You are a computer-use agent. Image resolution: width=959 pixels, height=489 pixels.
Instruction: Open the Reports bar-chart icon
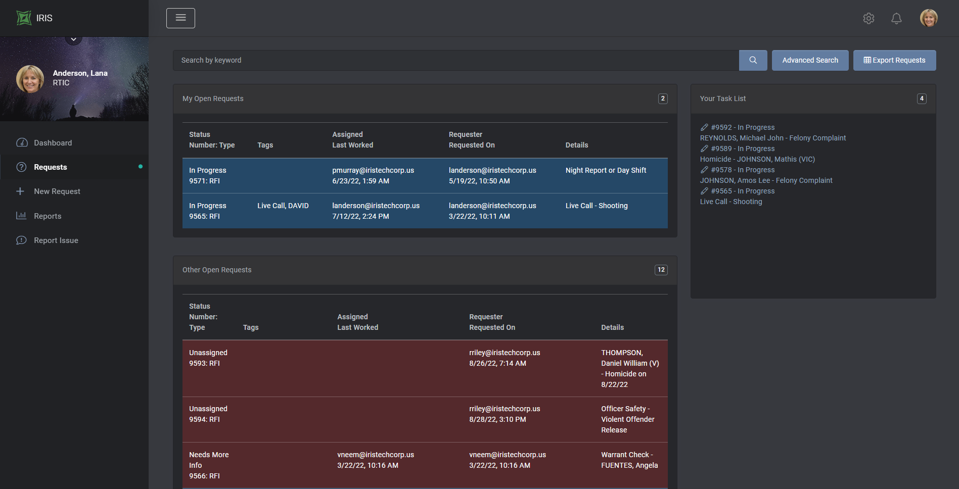21,215
